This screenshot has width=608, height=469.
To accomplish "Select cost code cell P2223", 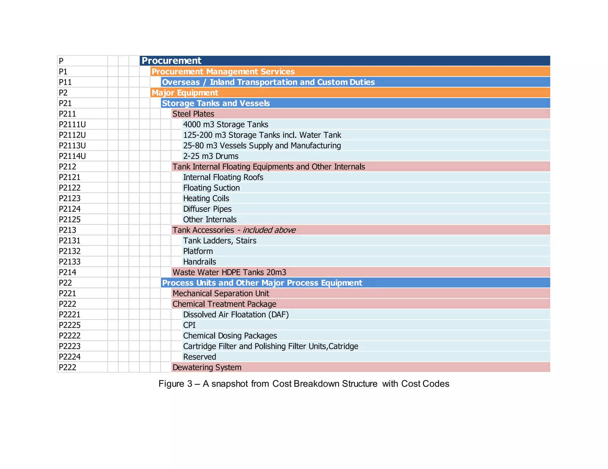I will pyautogui.click(x=83, y=346).
